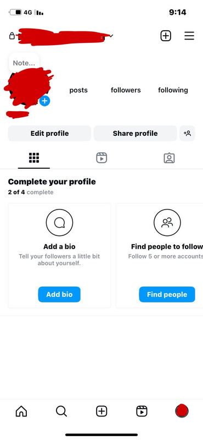The width and height of the screenshot is (203, 440).
Task: Go to Home feed icon
Action: 21,411
